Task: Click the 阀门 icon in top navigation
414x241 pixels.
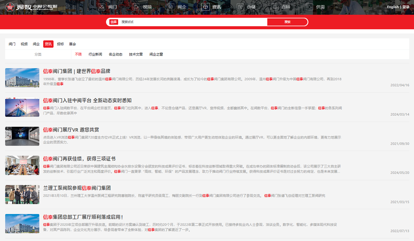Action: (x=102, y=7)
